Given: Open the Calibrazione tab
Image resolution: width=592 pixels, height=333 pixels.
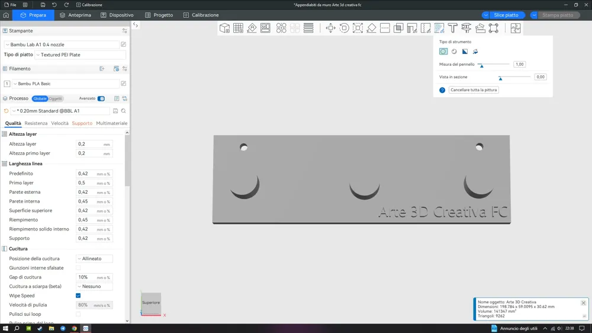Looking at the screenshot, I should click(201, 15).
